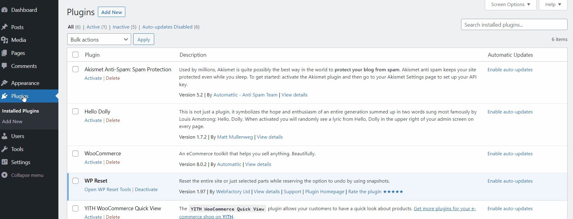Select Installed Plugins submenu item

point(20,111)
